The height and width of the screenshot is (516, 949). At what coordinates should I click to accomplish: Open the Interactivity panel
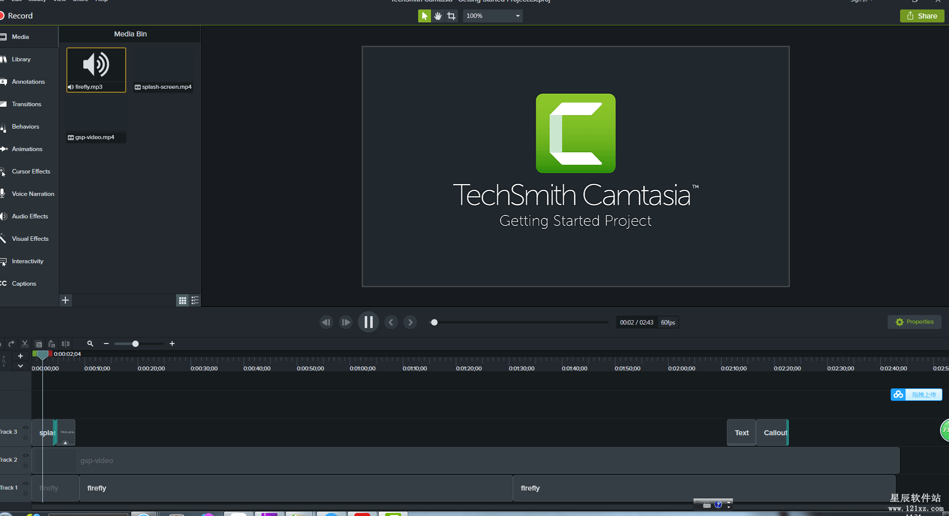pos(29,261)
